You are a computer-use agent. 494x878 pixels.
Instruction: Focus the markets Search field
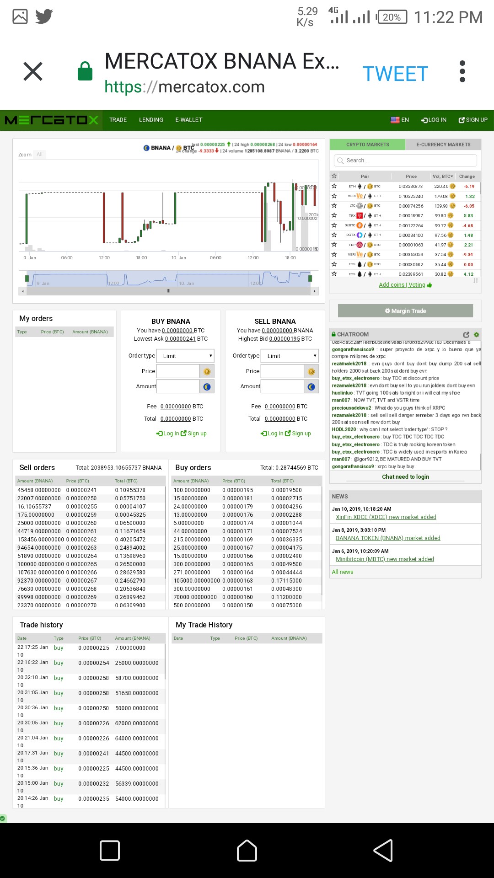tap(405, 161)
